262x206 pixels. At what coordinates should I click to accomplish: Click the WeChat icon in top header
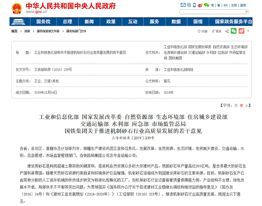coord(206,5)
